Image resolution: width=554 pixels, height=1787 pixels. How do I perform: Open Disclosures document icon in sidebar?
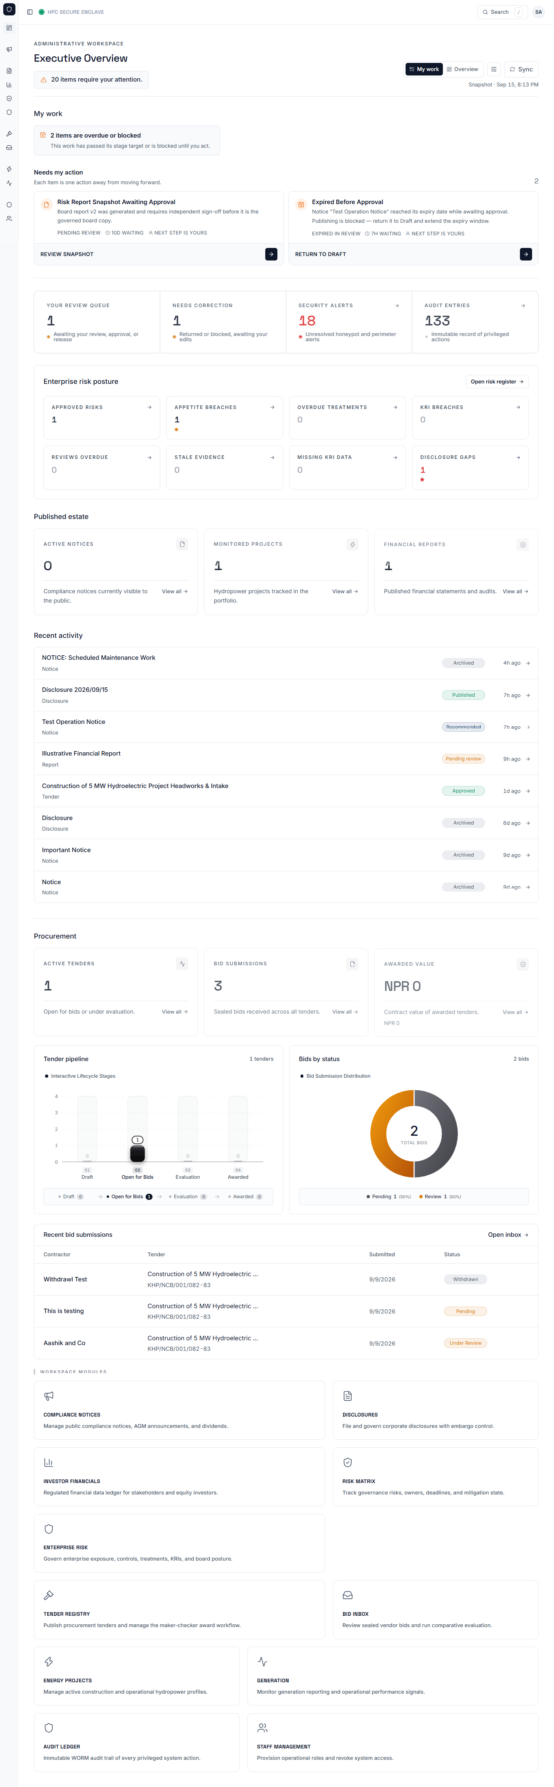9,71
